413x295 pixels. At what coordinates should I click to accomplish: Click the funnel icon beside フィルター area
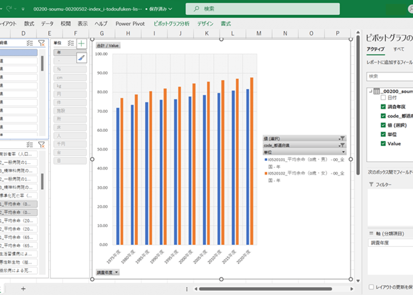click(x=371, y=184)
